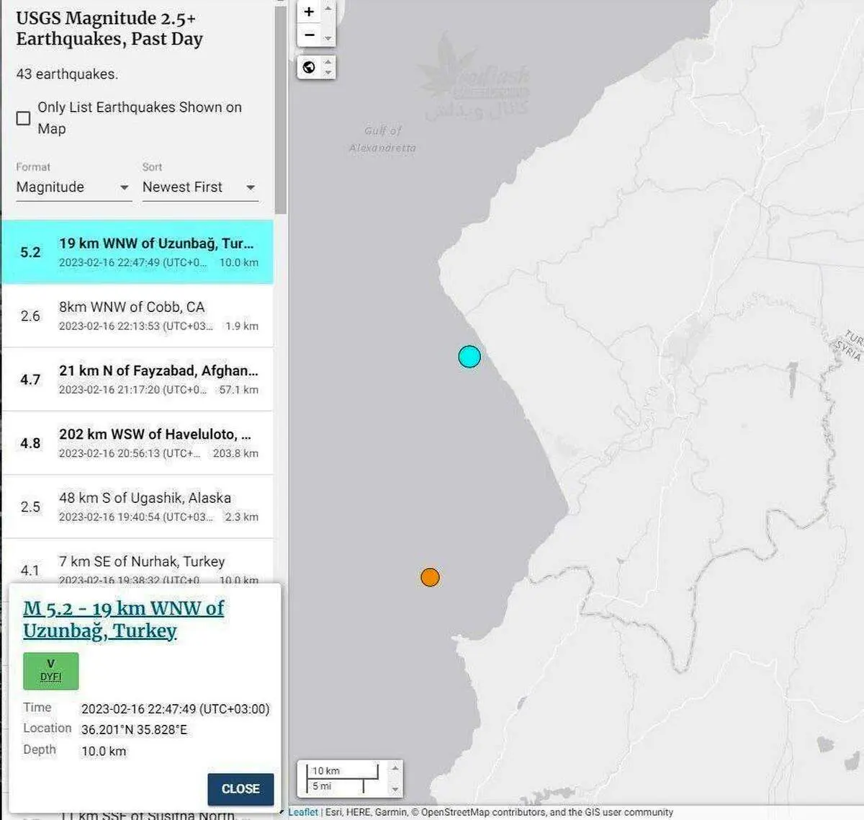Click the up arrow beside zoom buttons
Image resolution: width=864 pixels, height=820 pixels.
pyautogui.click(x=328, y=9)
